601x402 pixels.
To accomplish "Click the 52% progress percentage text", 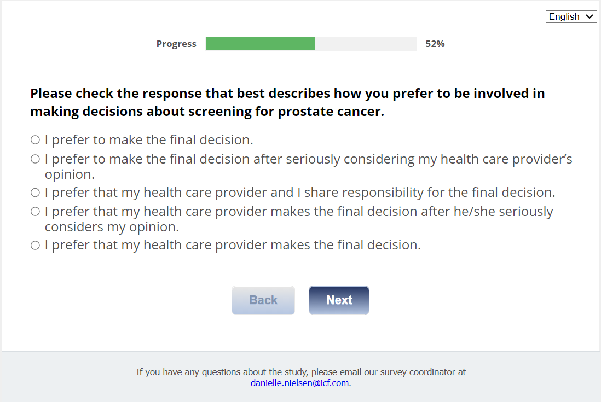I will coord(435,44).
